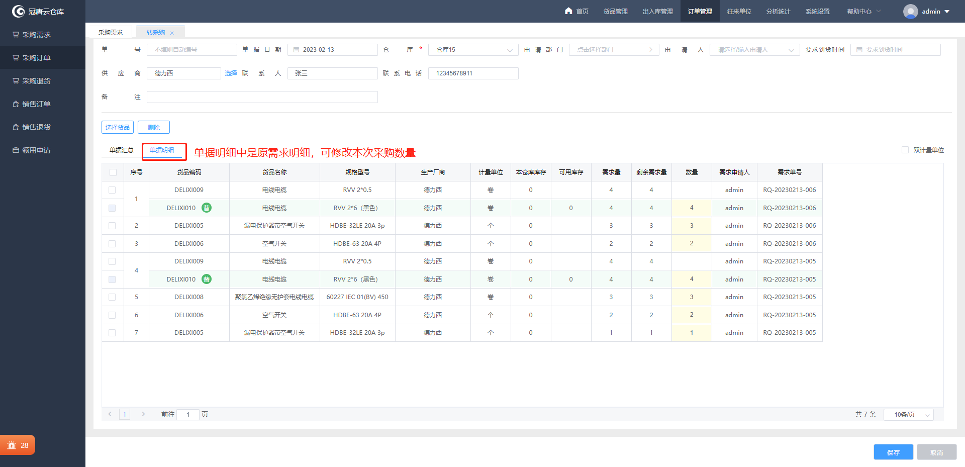The image size is (965, 467).
Task: Open 销售退货 in the sidebar
Action: point(43,127)
